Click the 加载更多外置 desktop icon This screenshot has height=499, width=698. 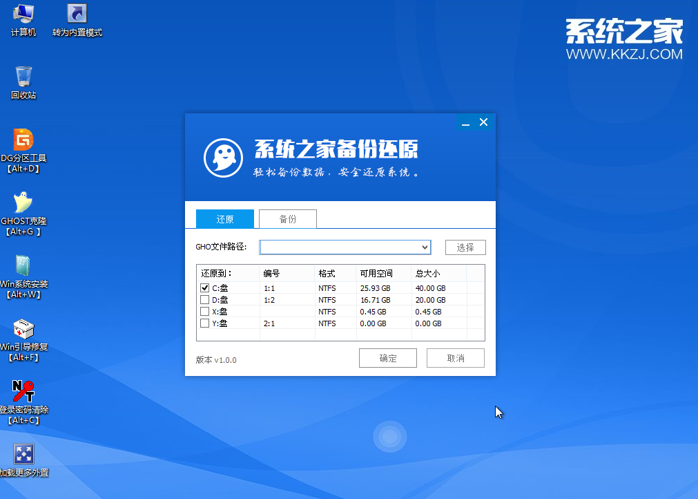click(x=23, y=454)
